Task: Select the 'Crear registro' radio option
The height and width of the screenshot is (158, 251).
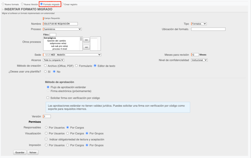Action: [62, 4]
